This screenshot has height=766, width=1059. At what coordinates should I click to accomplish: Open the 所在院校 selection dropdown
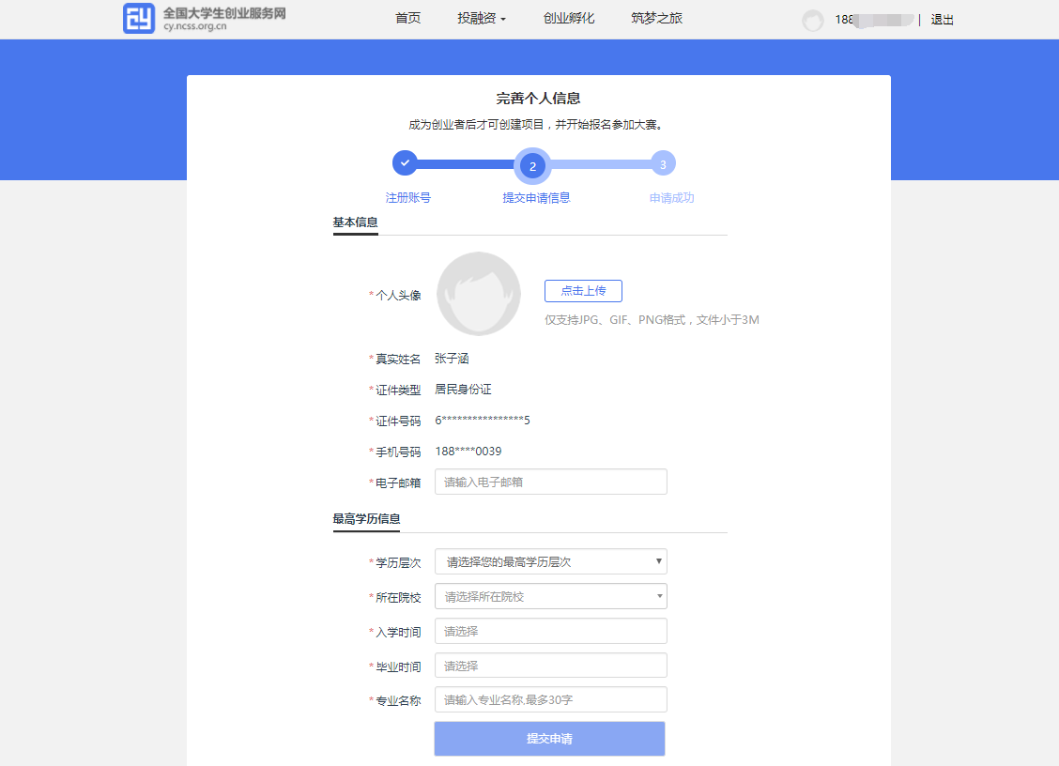pyautogui.click(x=550, y=597)
